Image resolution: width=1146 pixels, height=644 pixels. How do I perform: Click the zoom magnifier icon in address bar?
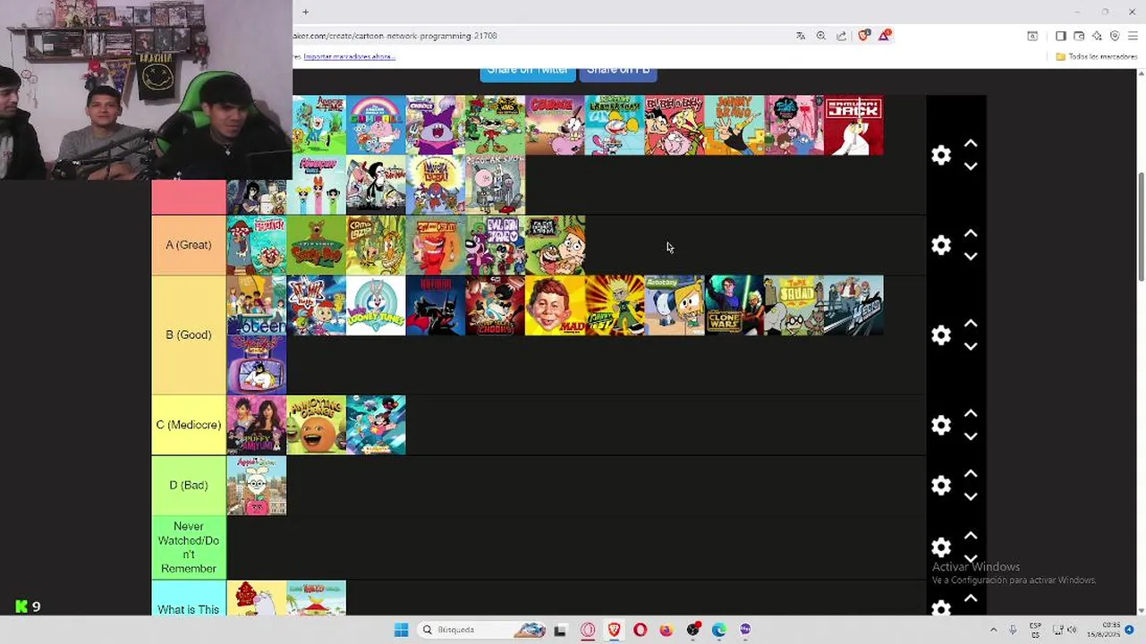pos(821,36)
